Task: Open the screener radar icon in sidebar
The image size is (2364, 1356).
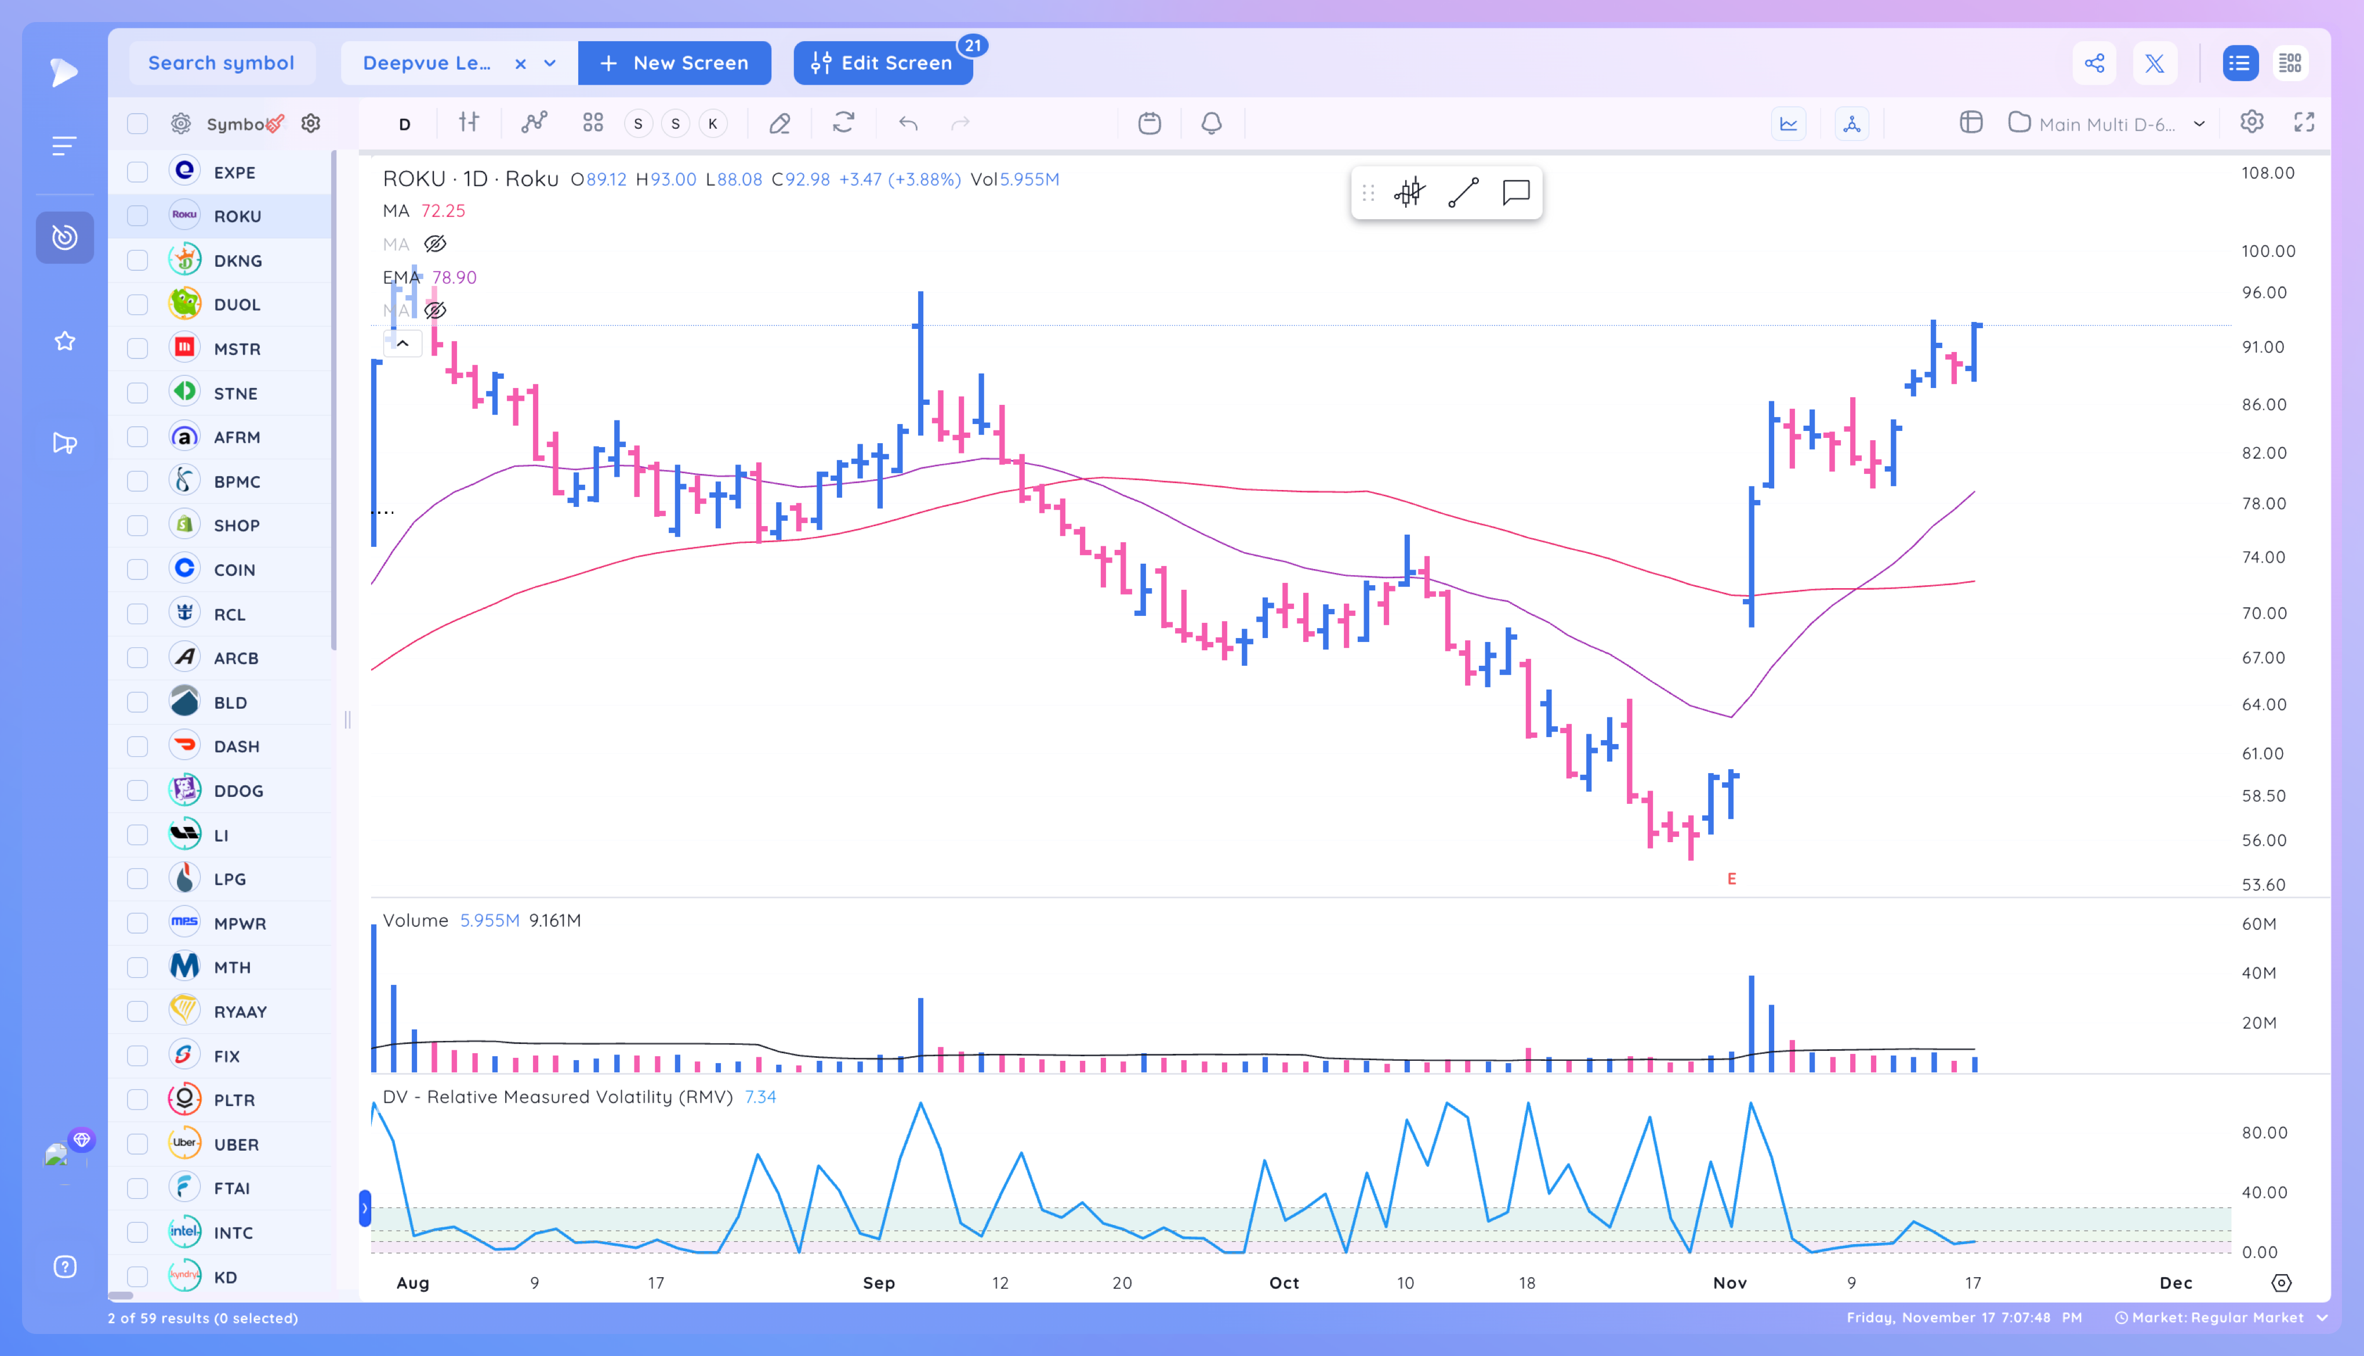Action: pyautogui.click(x=64, y=237)
